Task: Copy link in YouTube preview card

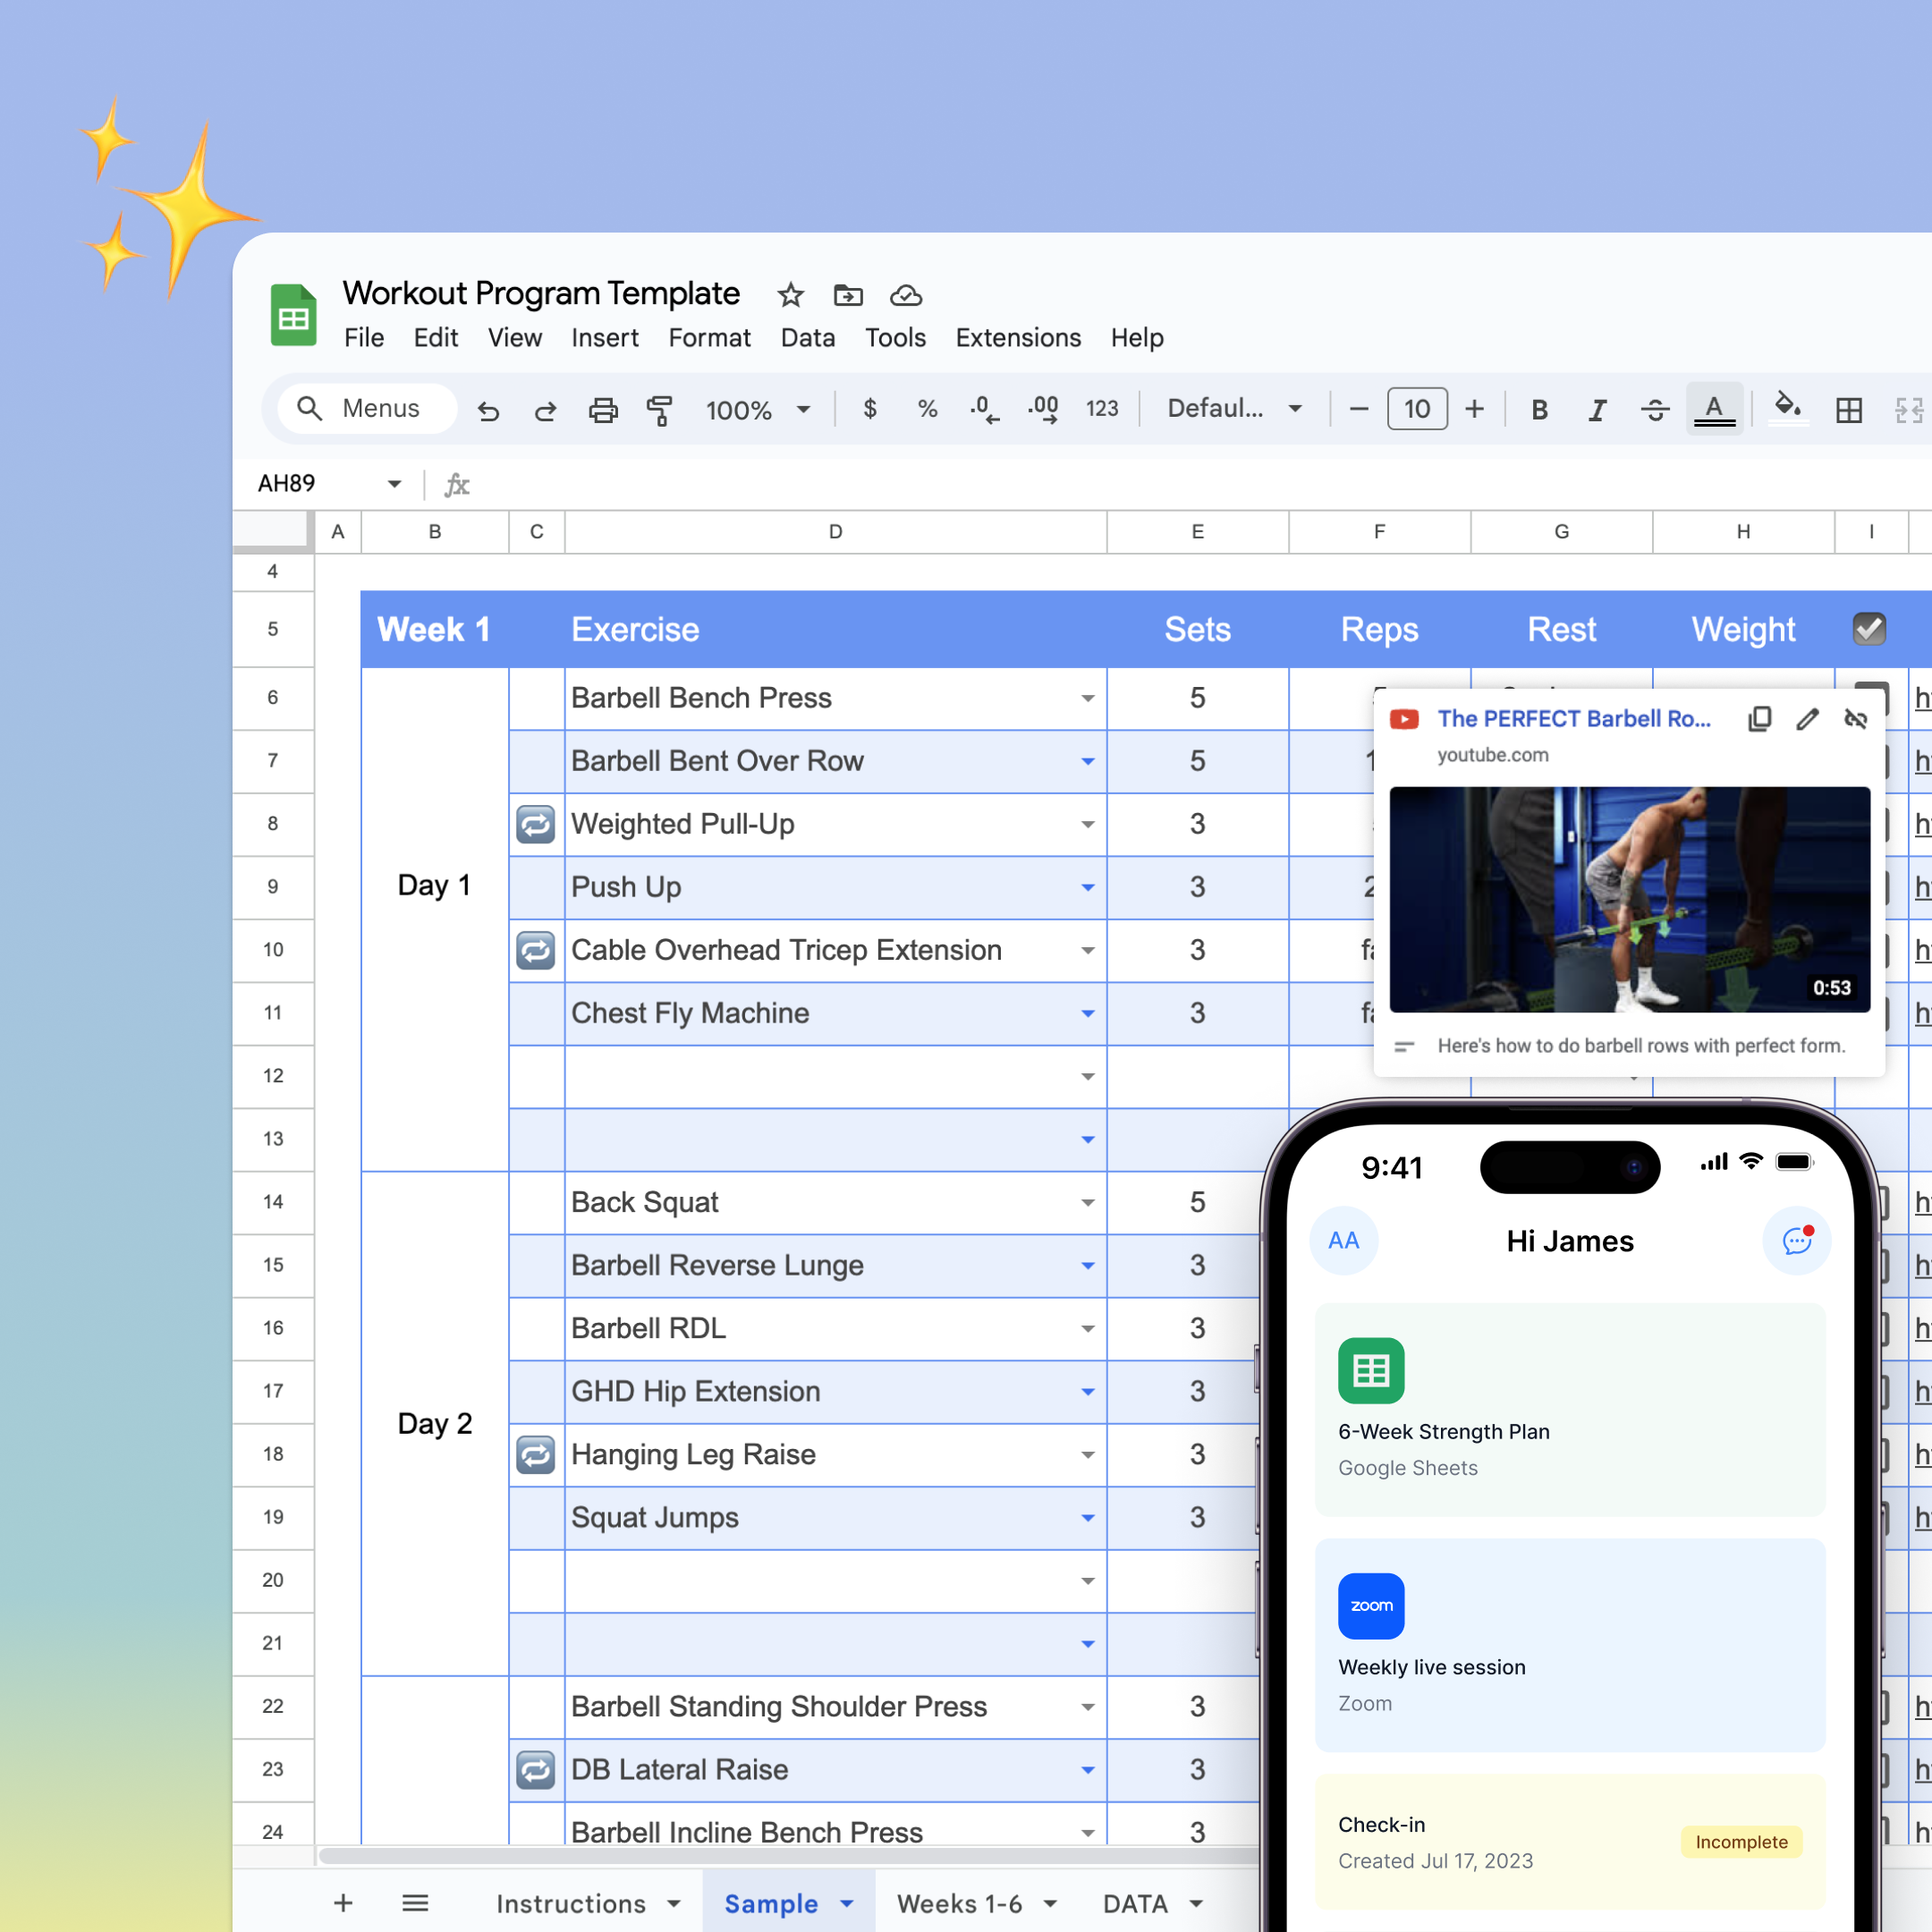Action: coord(1760,719)
